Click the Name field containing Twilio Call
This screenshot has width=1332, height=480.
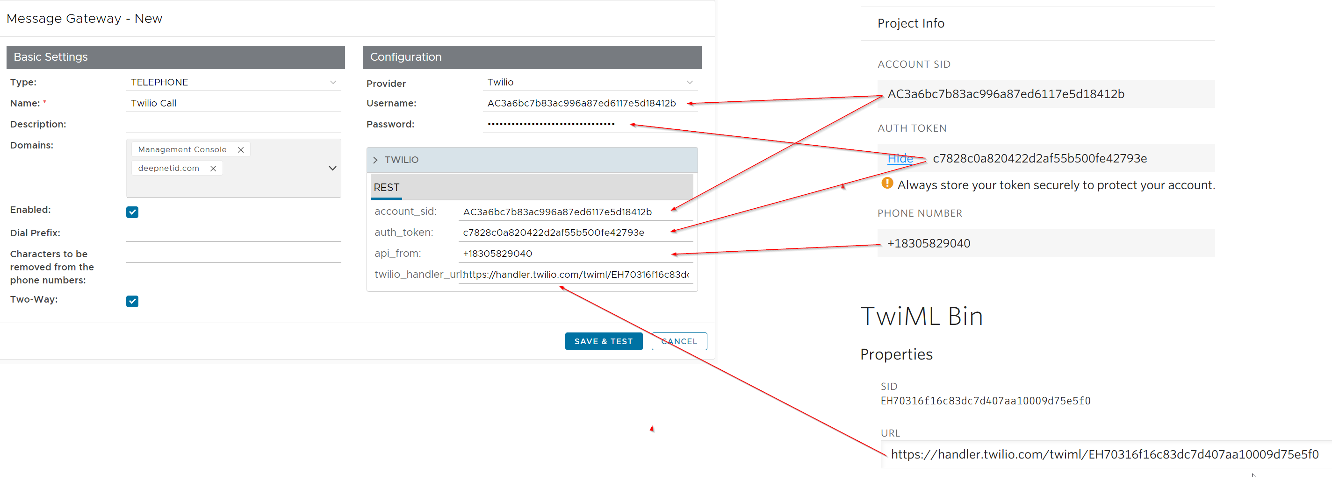[233, 103]
